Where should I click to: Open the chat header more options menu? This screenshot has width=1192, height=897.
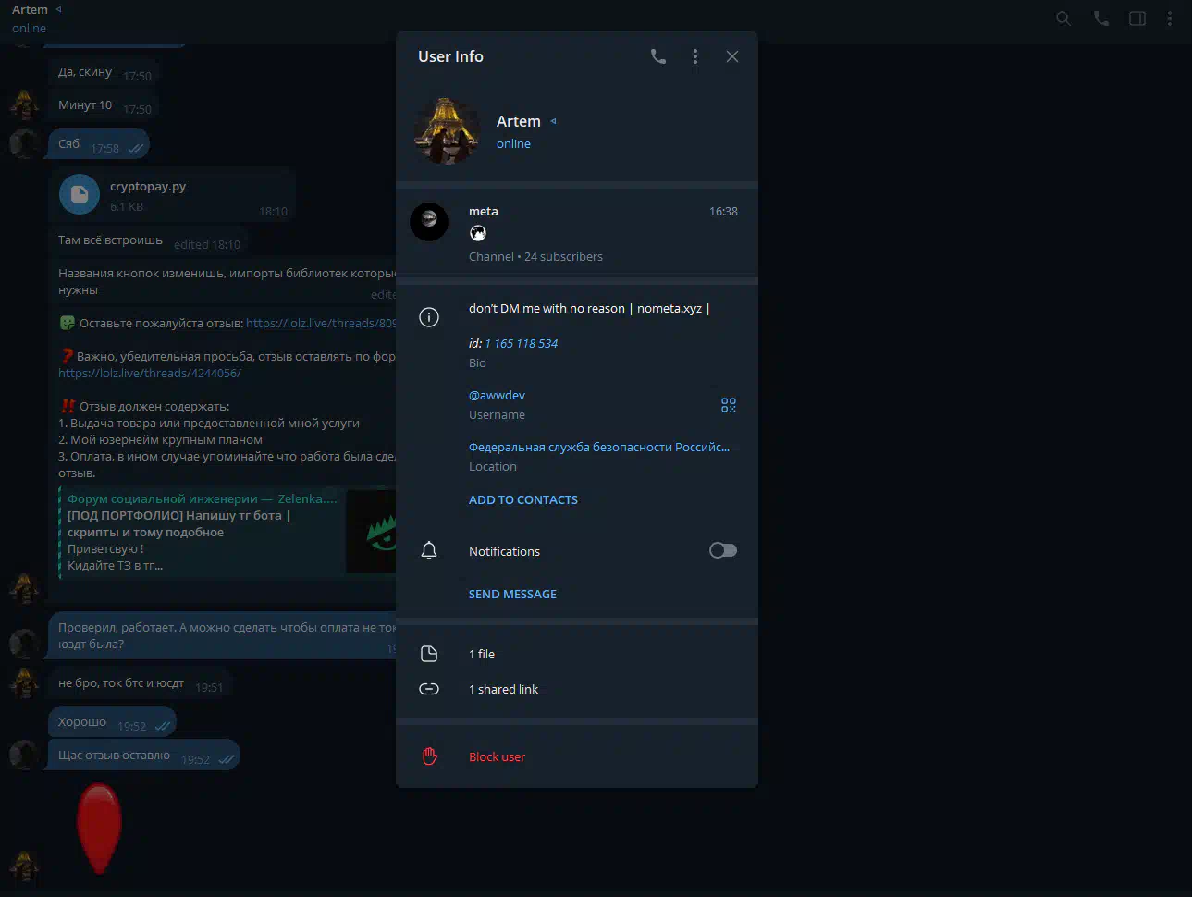point(1170,18)
